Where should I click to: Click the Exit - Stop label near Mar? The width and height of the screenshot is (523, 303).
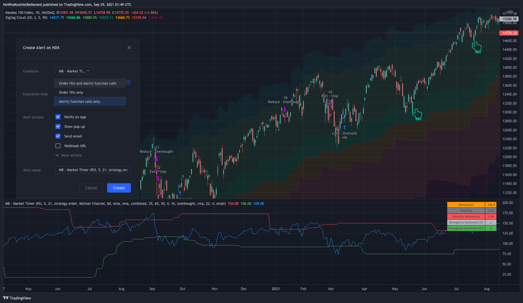330,96
